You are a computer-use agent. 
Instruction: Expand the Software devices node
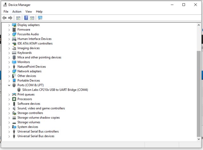click(x=9, y=104)
